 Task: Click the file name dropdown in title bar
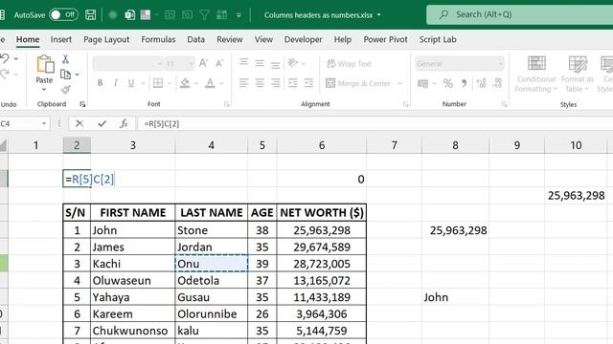[379, 15]
